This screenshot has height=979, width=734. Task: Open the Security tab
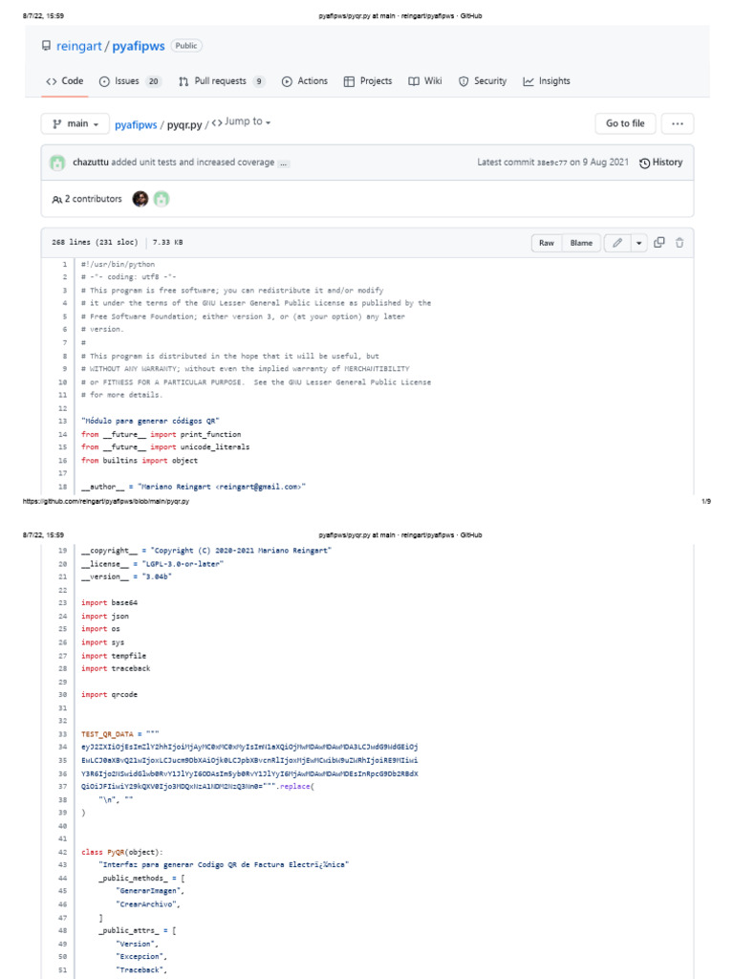coord(483,81)
